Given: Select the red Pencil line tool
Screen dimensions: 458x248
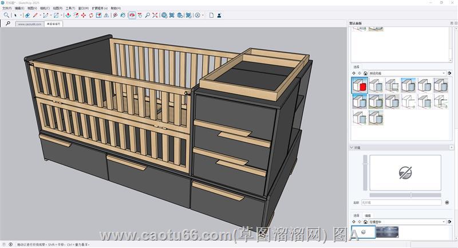Looking at the screenshot, I should coord(35,15).
